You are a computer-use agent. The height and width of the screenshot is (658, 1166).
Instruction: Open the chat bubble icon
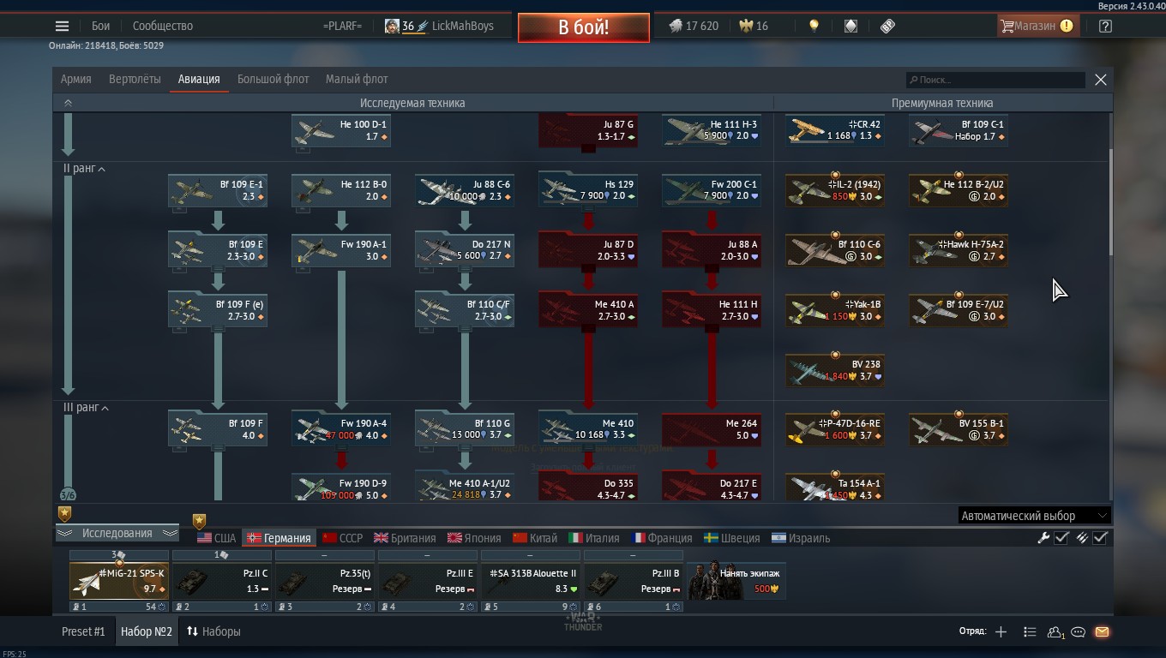coord(1079,632)
